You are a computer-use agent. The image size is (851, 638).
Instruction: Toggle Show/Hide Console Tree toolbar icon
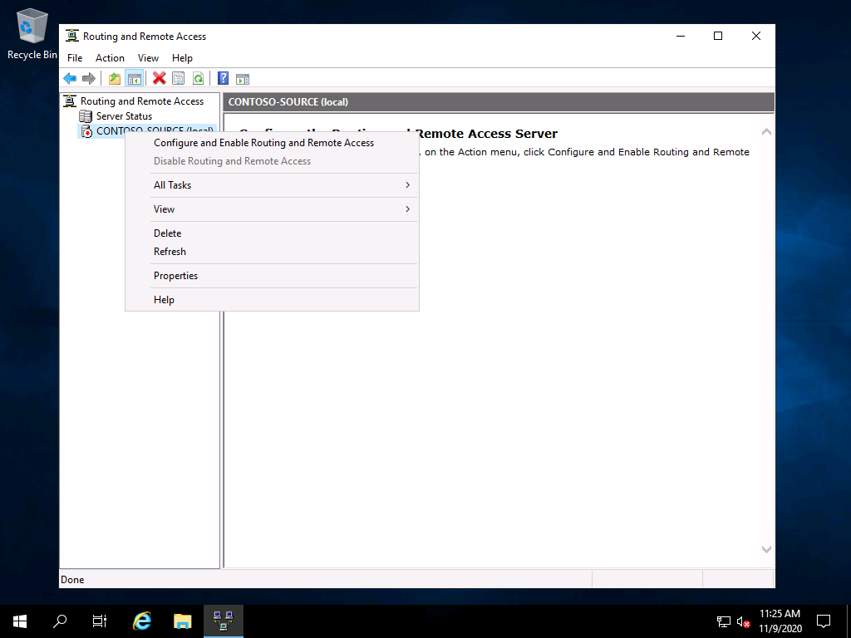pos(134,79)
